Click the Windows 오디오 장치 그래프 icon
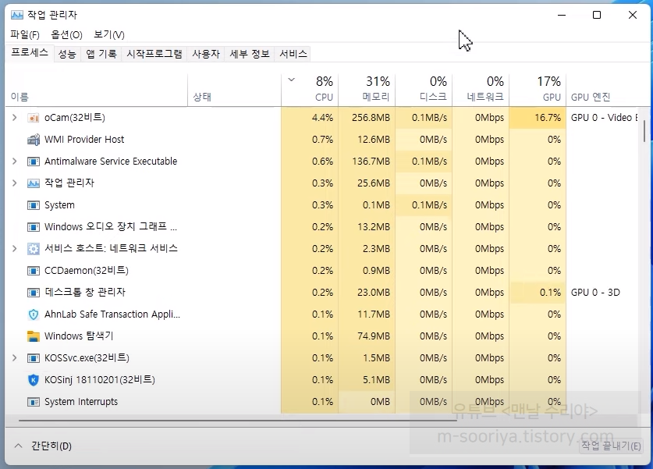The height and width of the screenshot is (469, 653). pos(33,227)
